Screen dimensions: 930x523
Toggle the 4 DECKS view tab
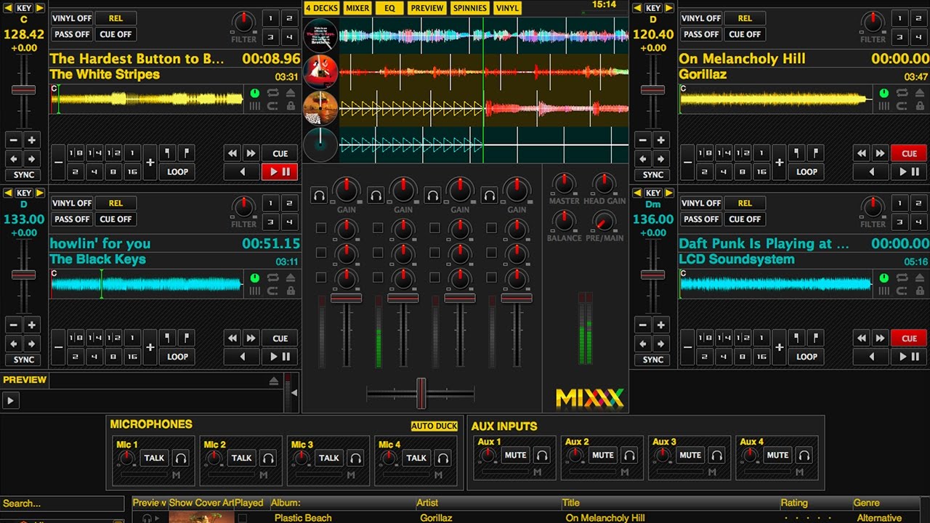(x=322, y=8)
